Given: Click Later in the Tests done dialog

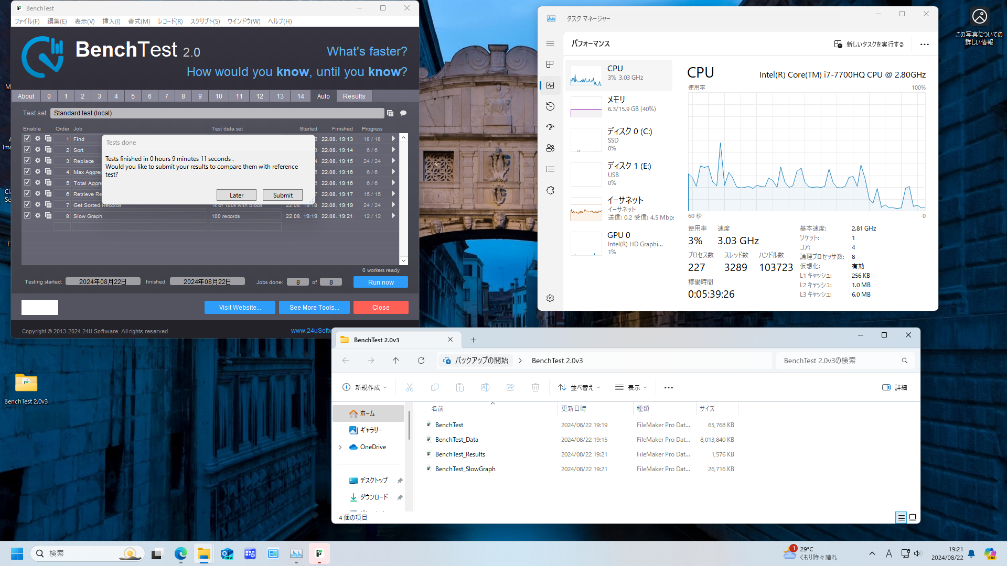Looking at the screenshot, I should pos(237,195).
